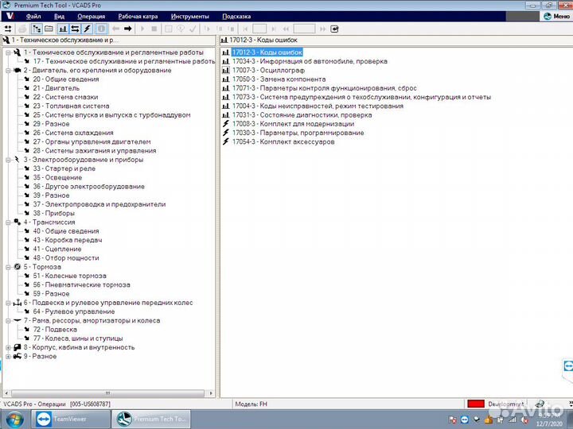Viewport: 573px width, 429px height.
Task: Select 33 - Стартер и реле
Action: point(64,168)
